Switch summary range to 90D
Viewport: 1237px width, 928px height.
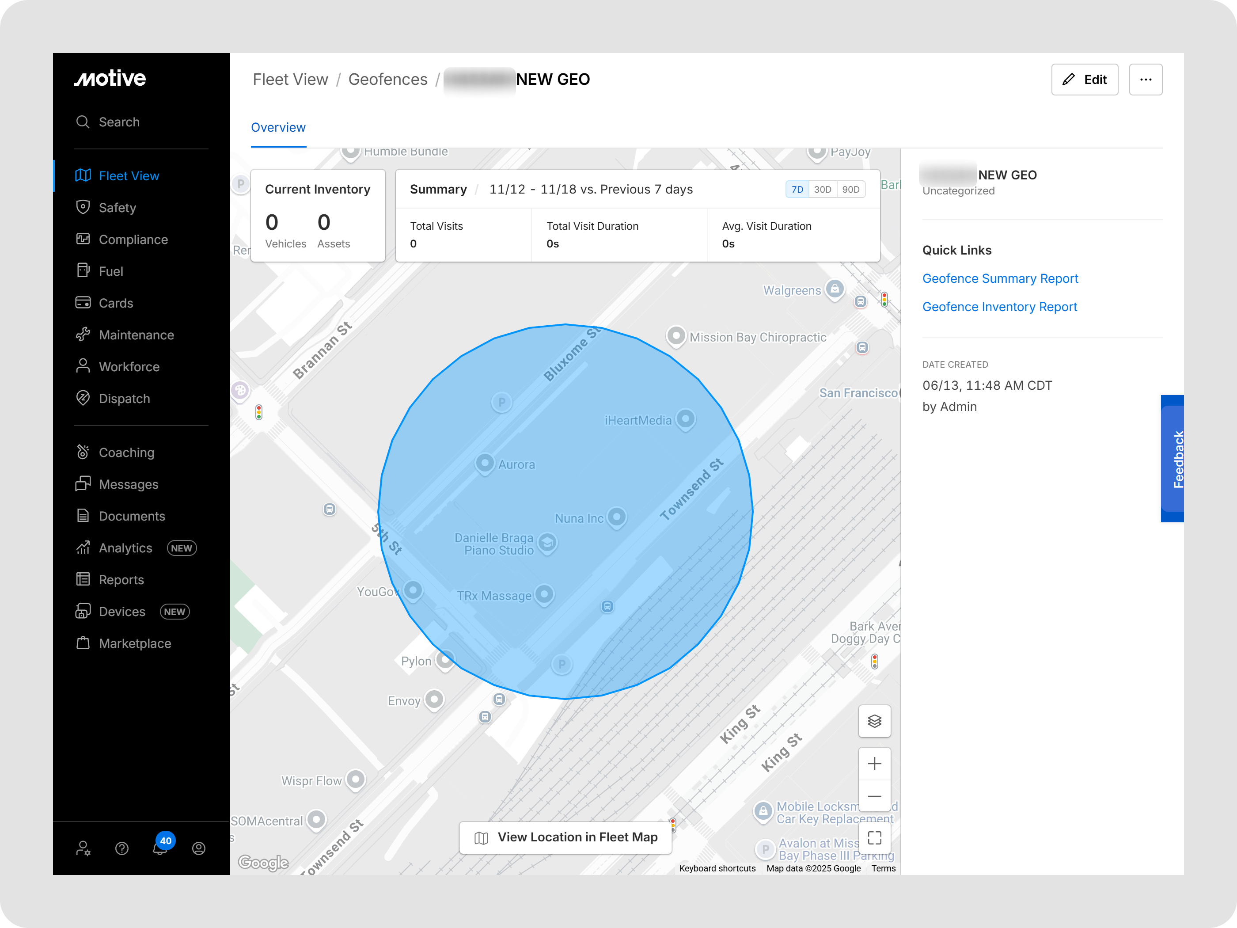pos(850,190)
